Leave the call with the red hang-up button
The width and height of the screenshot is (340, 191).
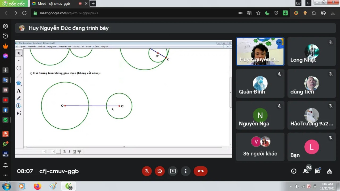click(201, 171)
